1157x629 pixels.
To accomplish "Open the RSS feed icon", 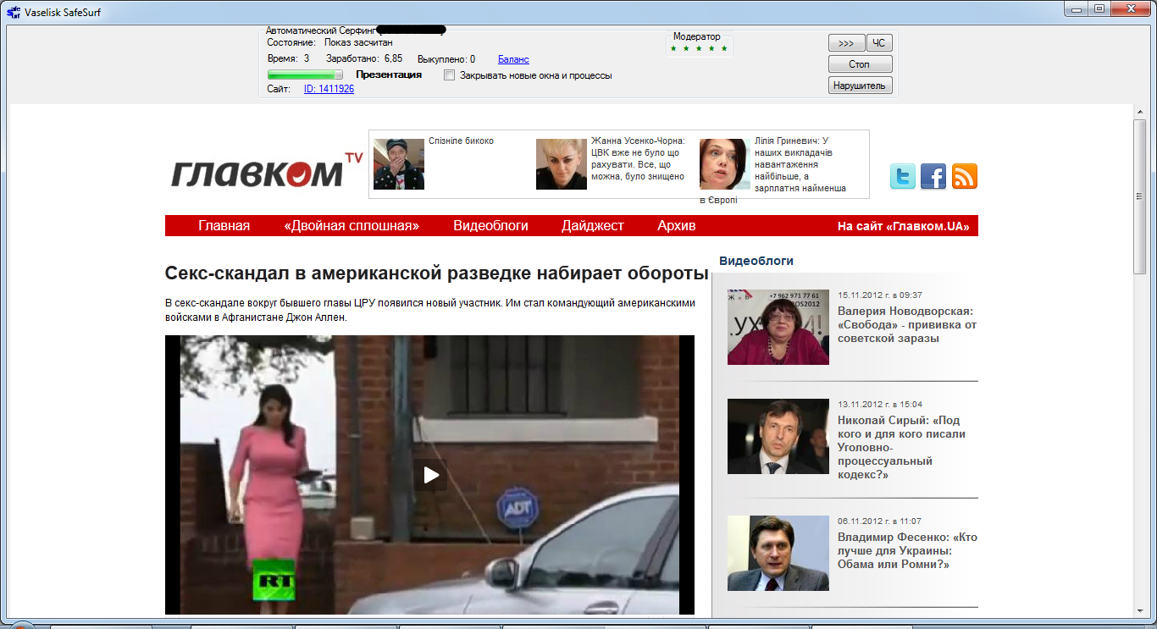I will point(965,176).
